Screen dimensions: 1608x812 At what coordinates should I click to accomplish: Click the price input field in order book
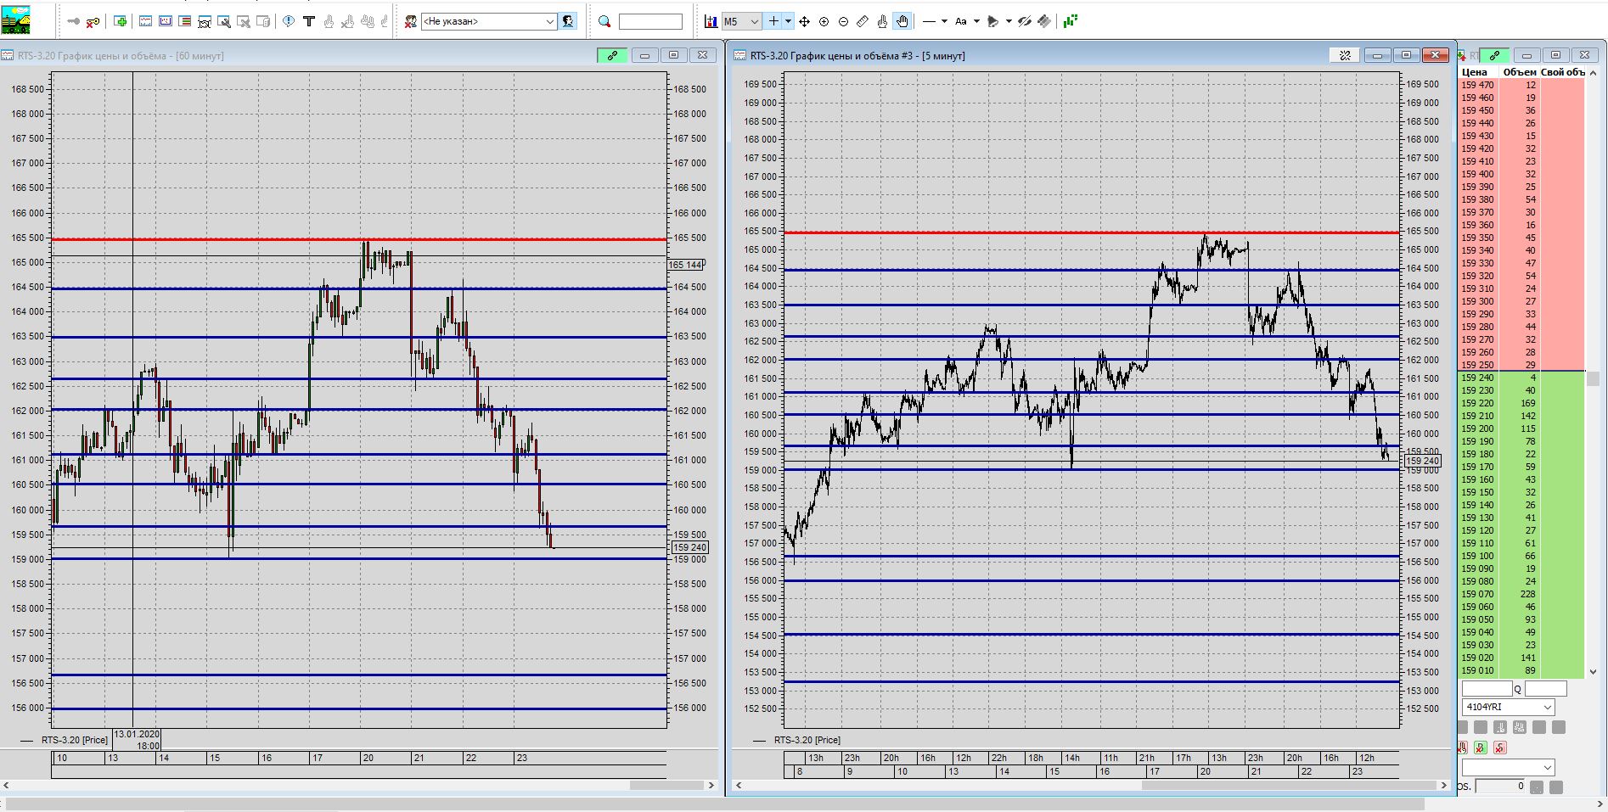point(1487,689)
